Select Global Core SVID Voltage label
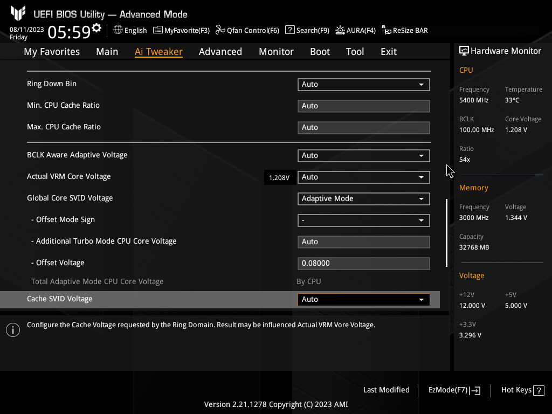This screenshot has height=414, width=552. 70,198
